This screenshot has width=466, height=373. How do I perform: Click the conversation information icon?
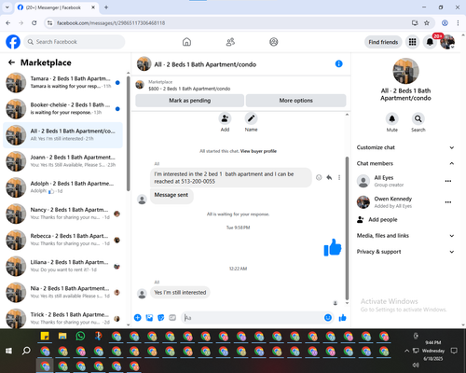pyautogui.click(x=339, y=63)
